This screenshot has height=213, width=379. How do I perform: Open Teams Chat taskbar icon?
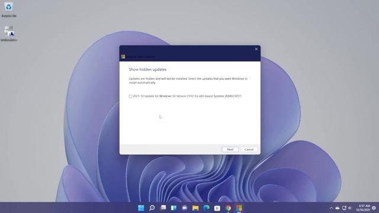point(185,208)
